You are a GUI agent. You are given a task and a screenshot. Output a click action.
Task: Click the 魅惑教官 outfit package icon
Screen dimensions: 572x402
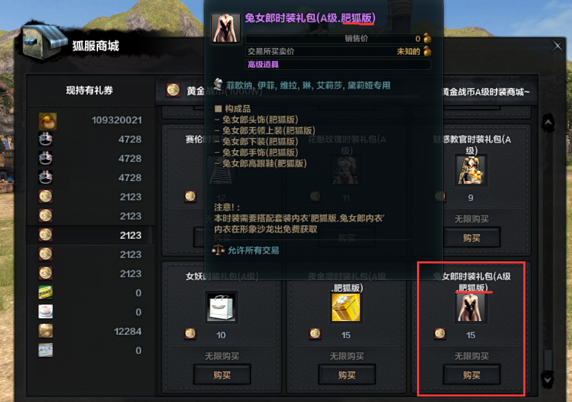point(471,170)
